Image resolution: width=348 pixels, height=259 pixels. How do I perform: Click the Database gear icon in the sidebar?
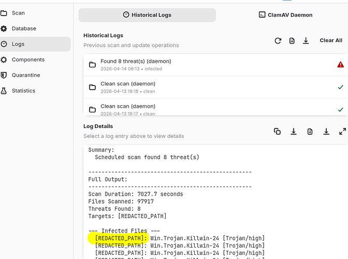click(x=4, y=28)
